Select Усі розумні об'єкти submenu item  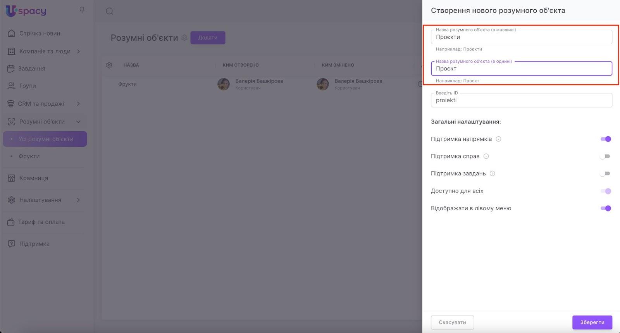[x=45, y=139]
